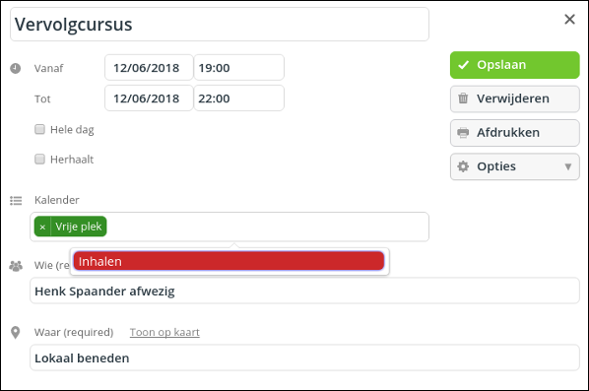Click the list icon next to Kalender
Viewport: 589px width, 391px height.
(x=16, y=201)
